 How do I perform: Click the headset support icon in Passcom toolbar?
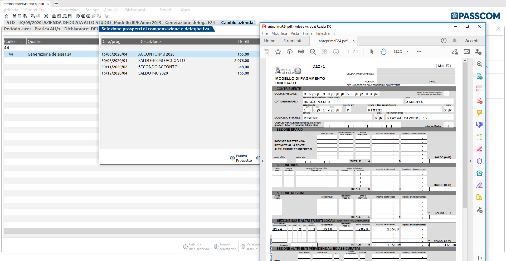(65, 16)
